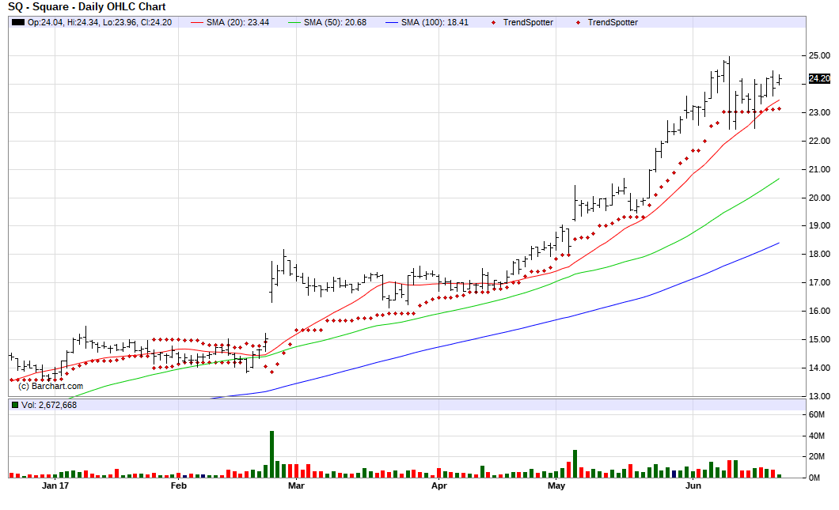Image resolution: width=839 pixels, height=510 pixels.
Task: Click the SMA (20): 23.44 legend label
Action: (x=237, y=22)
